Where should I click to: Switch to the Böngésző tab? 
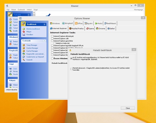[x=68, y=23]
